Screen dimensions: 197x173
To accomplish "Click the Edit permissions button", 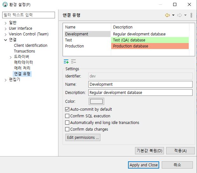I will (x=83, y=138).
